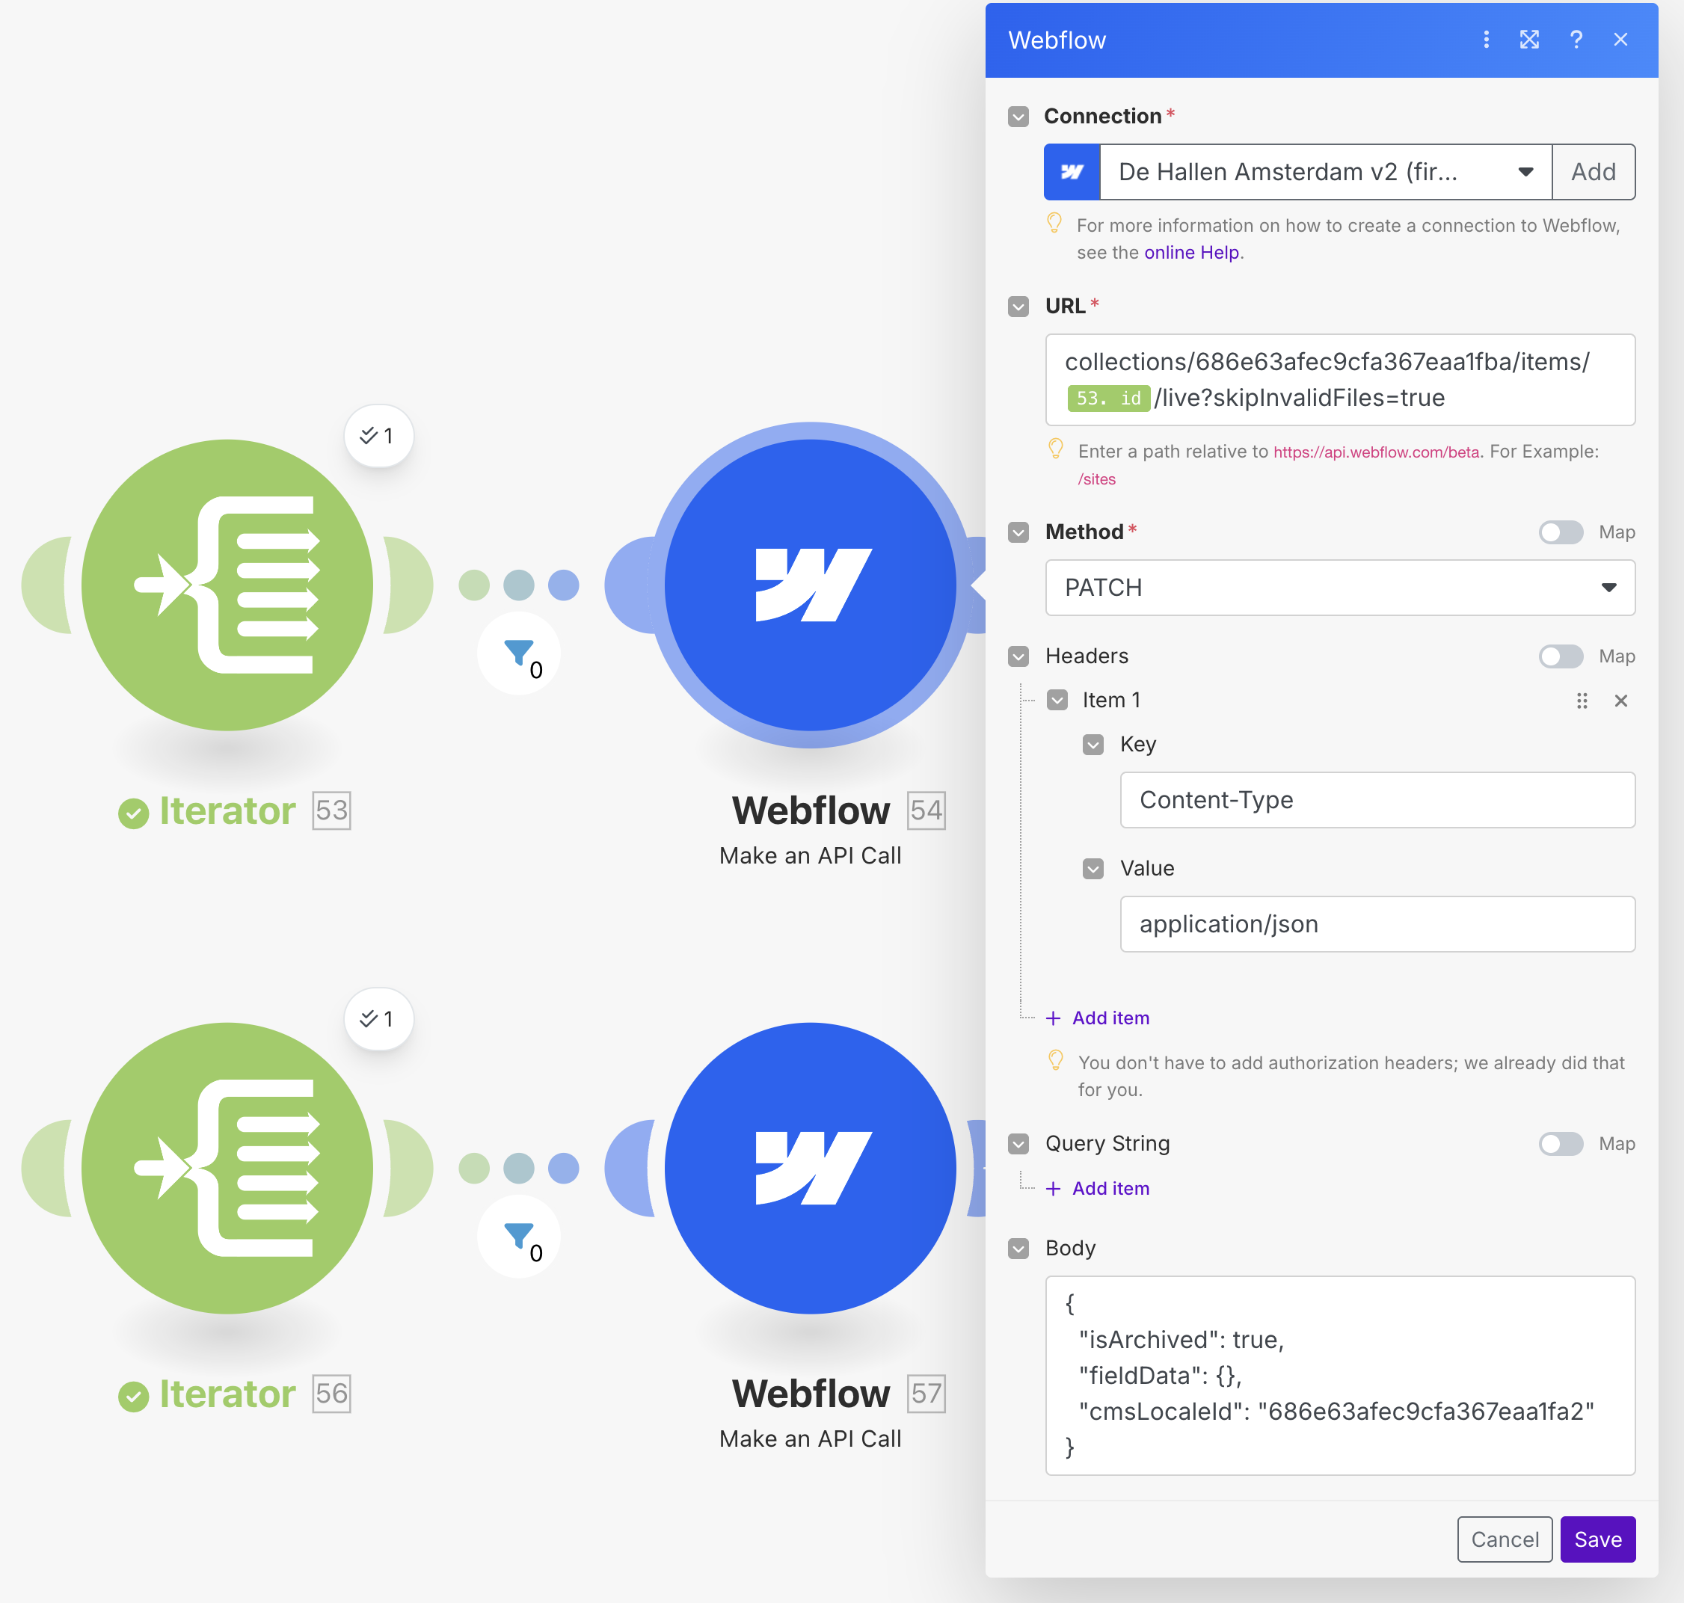
Task: Click module number badge 56
Action: pos(331,1394)
